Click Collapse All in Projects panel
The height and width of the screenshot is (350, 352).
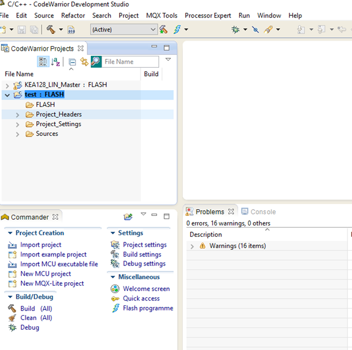[72, 62]
